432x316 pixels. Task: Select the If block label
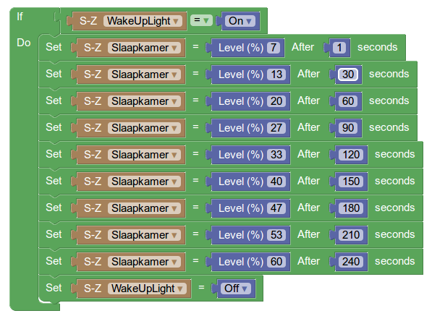(20, 17)
